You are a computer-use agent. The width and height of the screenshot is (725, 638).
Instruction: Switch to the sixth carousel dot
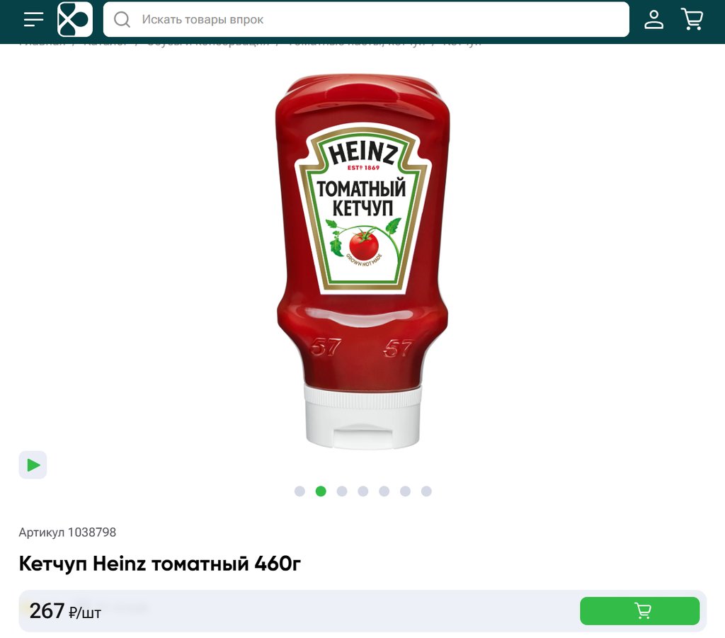click(x=406, y=491)
